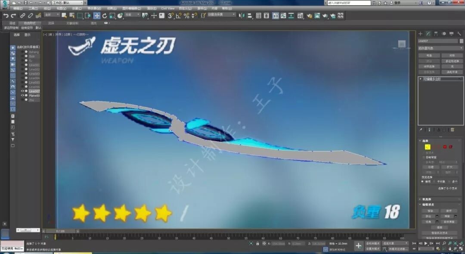Open the Rendering menu
Image resolution: width=465 pixels, height=254 pixels.
tap(153, 8)
